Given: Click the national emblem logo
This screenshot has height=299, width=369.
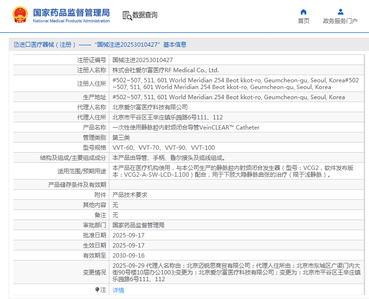Looking at the screenshot, I should pos(20,15).
